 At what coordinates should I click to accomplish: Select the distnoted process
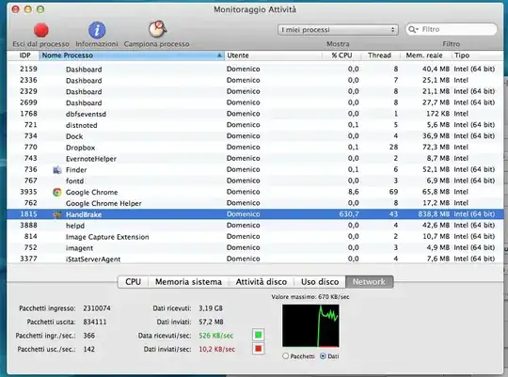point(81,125)
